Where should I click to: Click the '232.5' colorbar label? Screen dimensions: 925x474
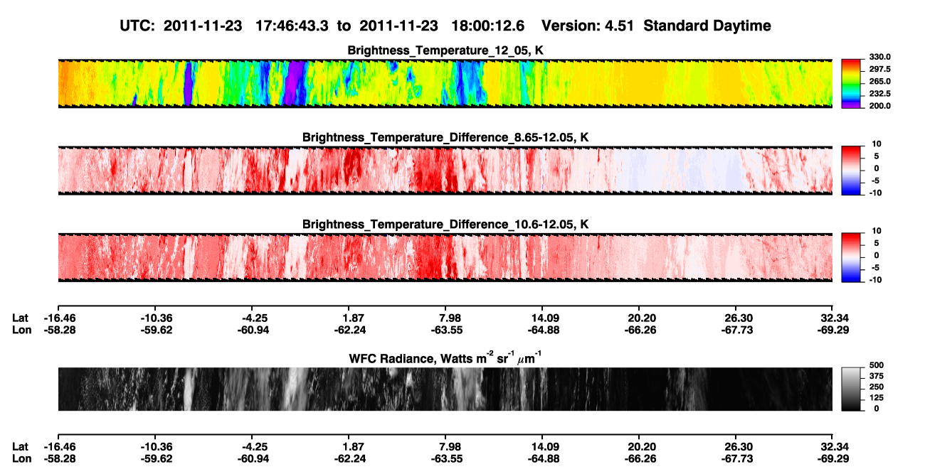click(879, 94)
